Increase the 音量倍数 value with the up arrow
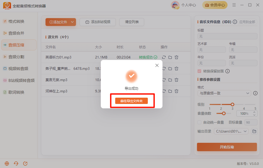This screenshot has width=263, height=168. (254, 112)
